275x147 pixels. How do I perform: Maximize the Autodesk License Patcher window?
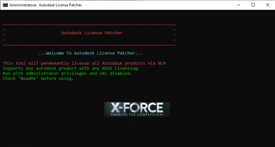[253, 5]
